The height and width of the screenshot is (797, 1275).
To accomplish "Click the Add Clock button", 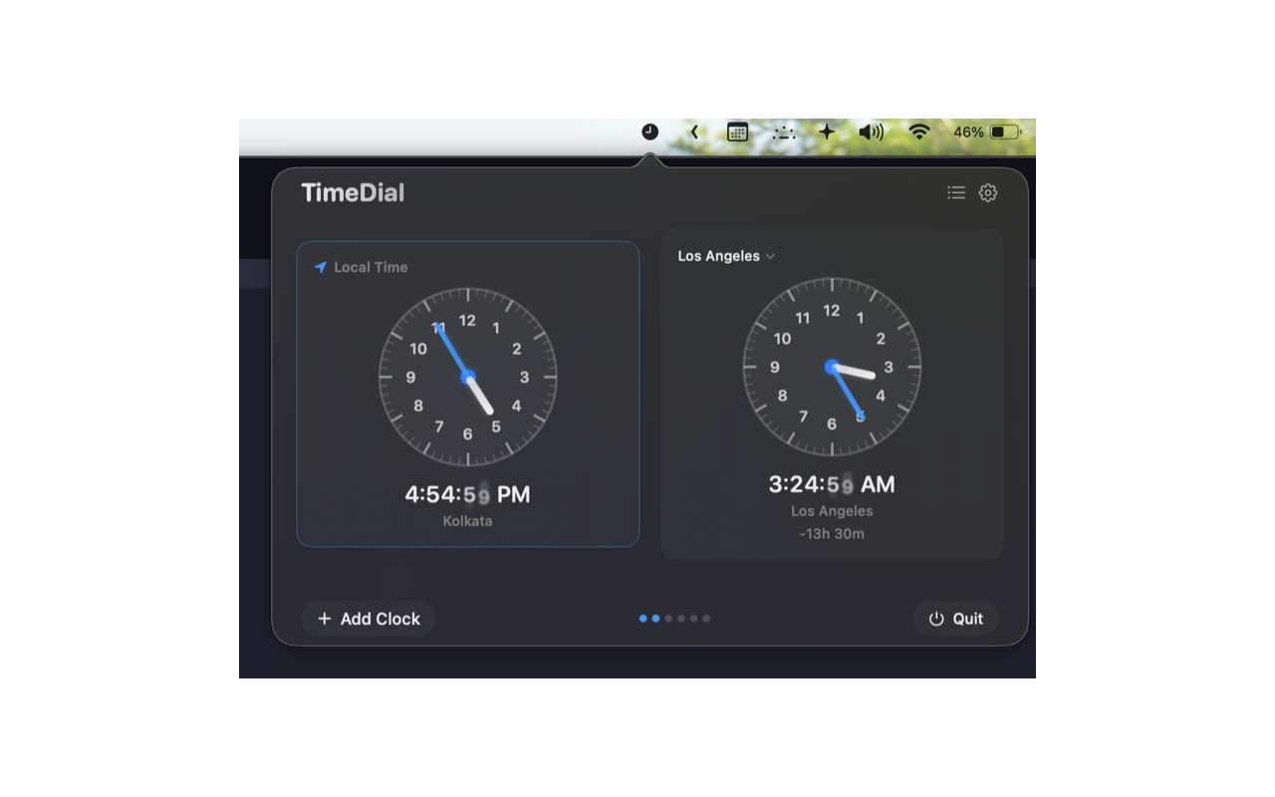I will coord(368,618).
